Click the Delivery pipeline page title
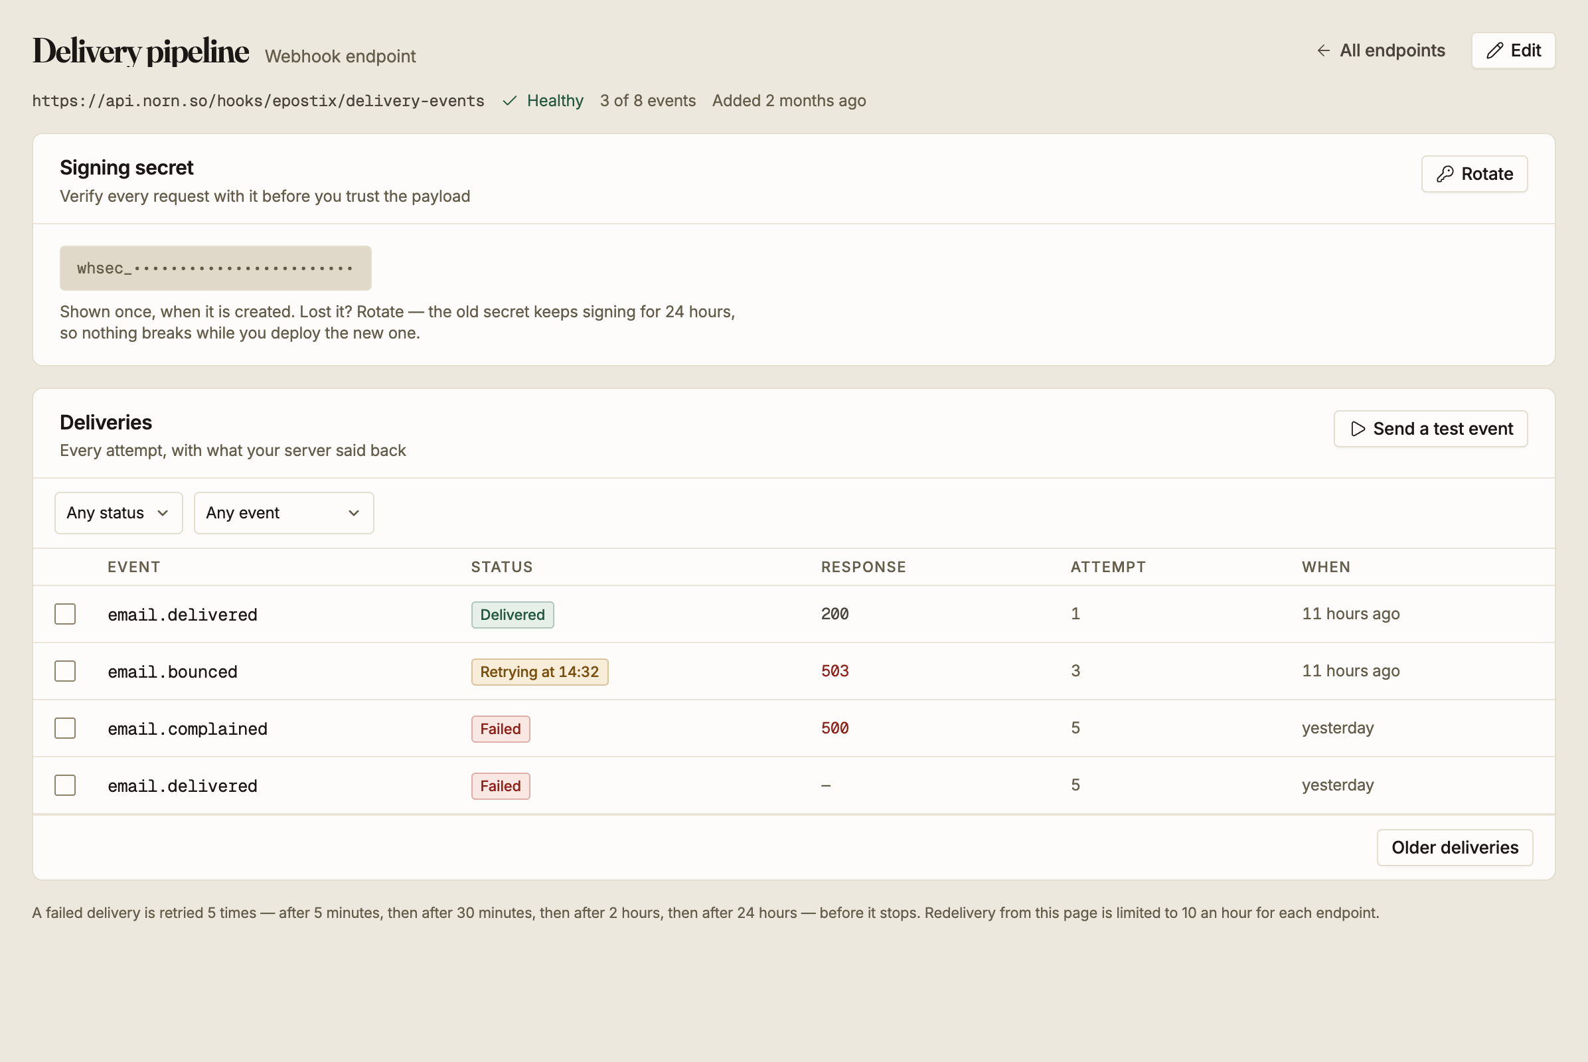Image resolution: width=1588 pixels, height=1062 pixels. click(141, 52)
